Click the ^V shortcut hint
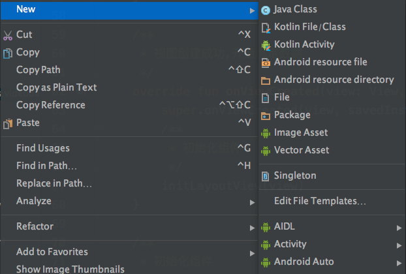 244,123
